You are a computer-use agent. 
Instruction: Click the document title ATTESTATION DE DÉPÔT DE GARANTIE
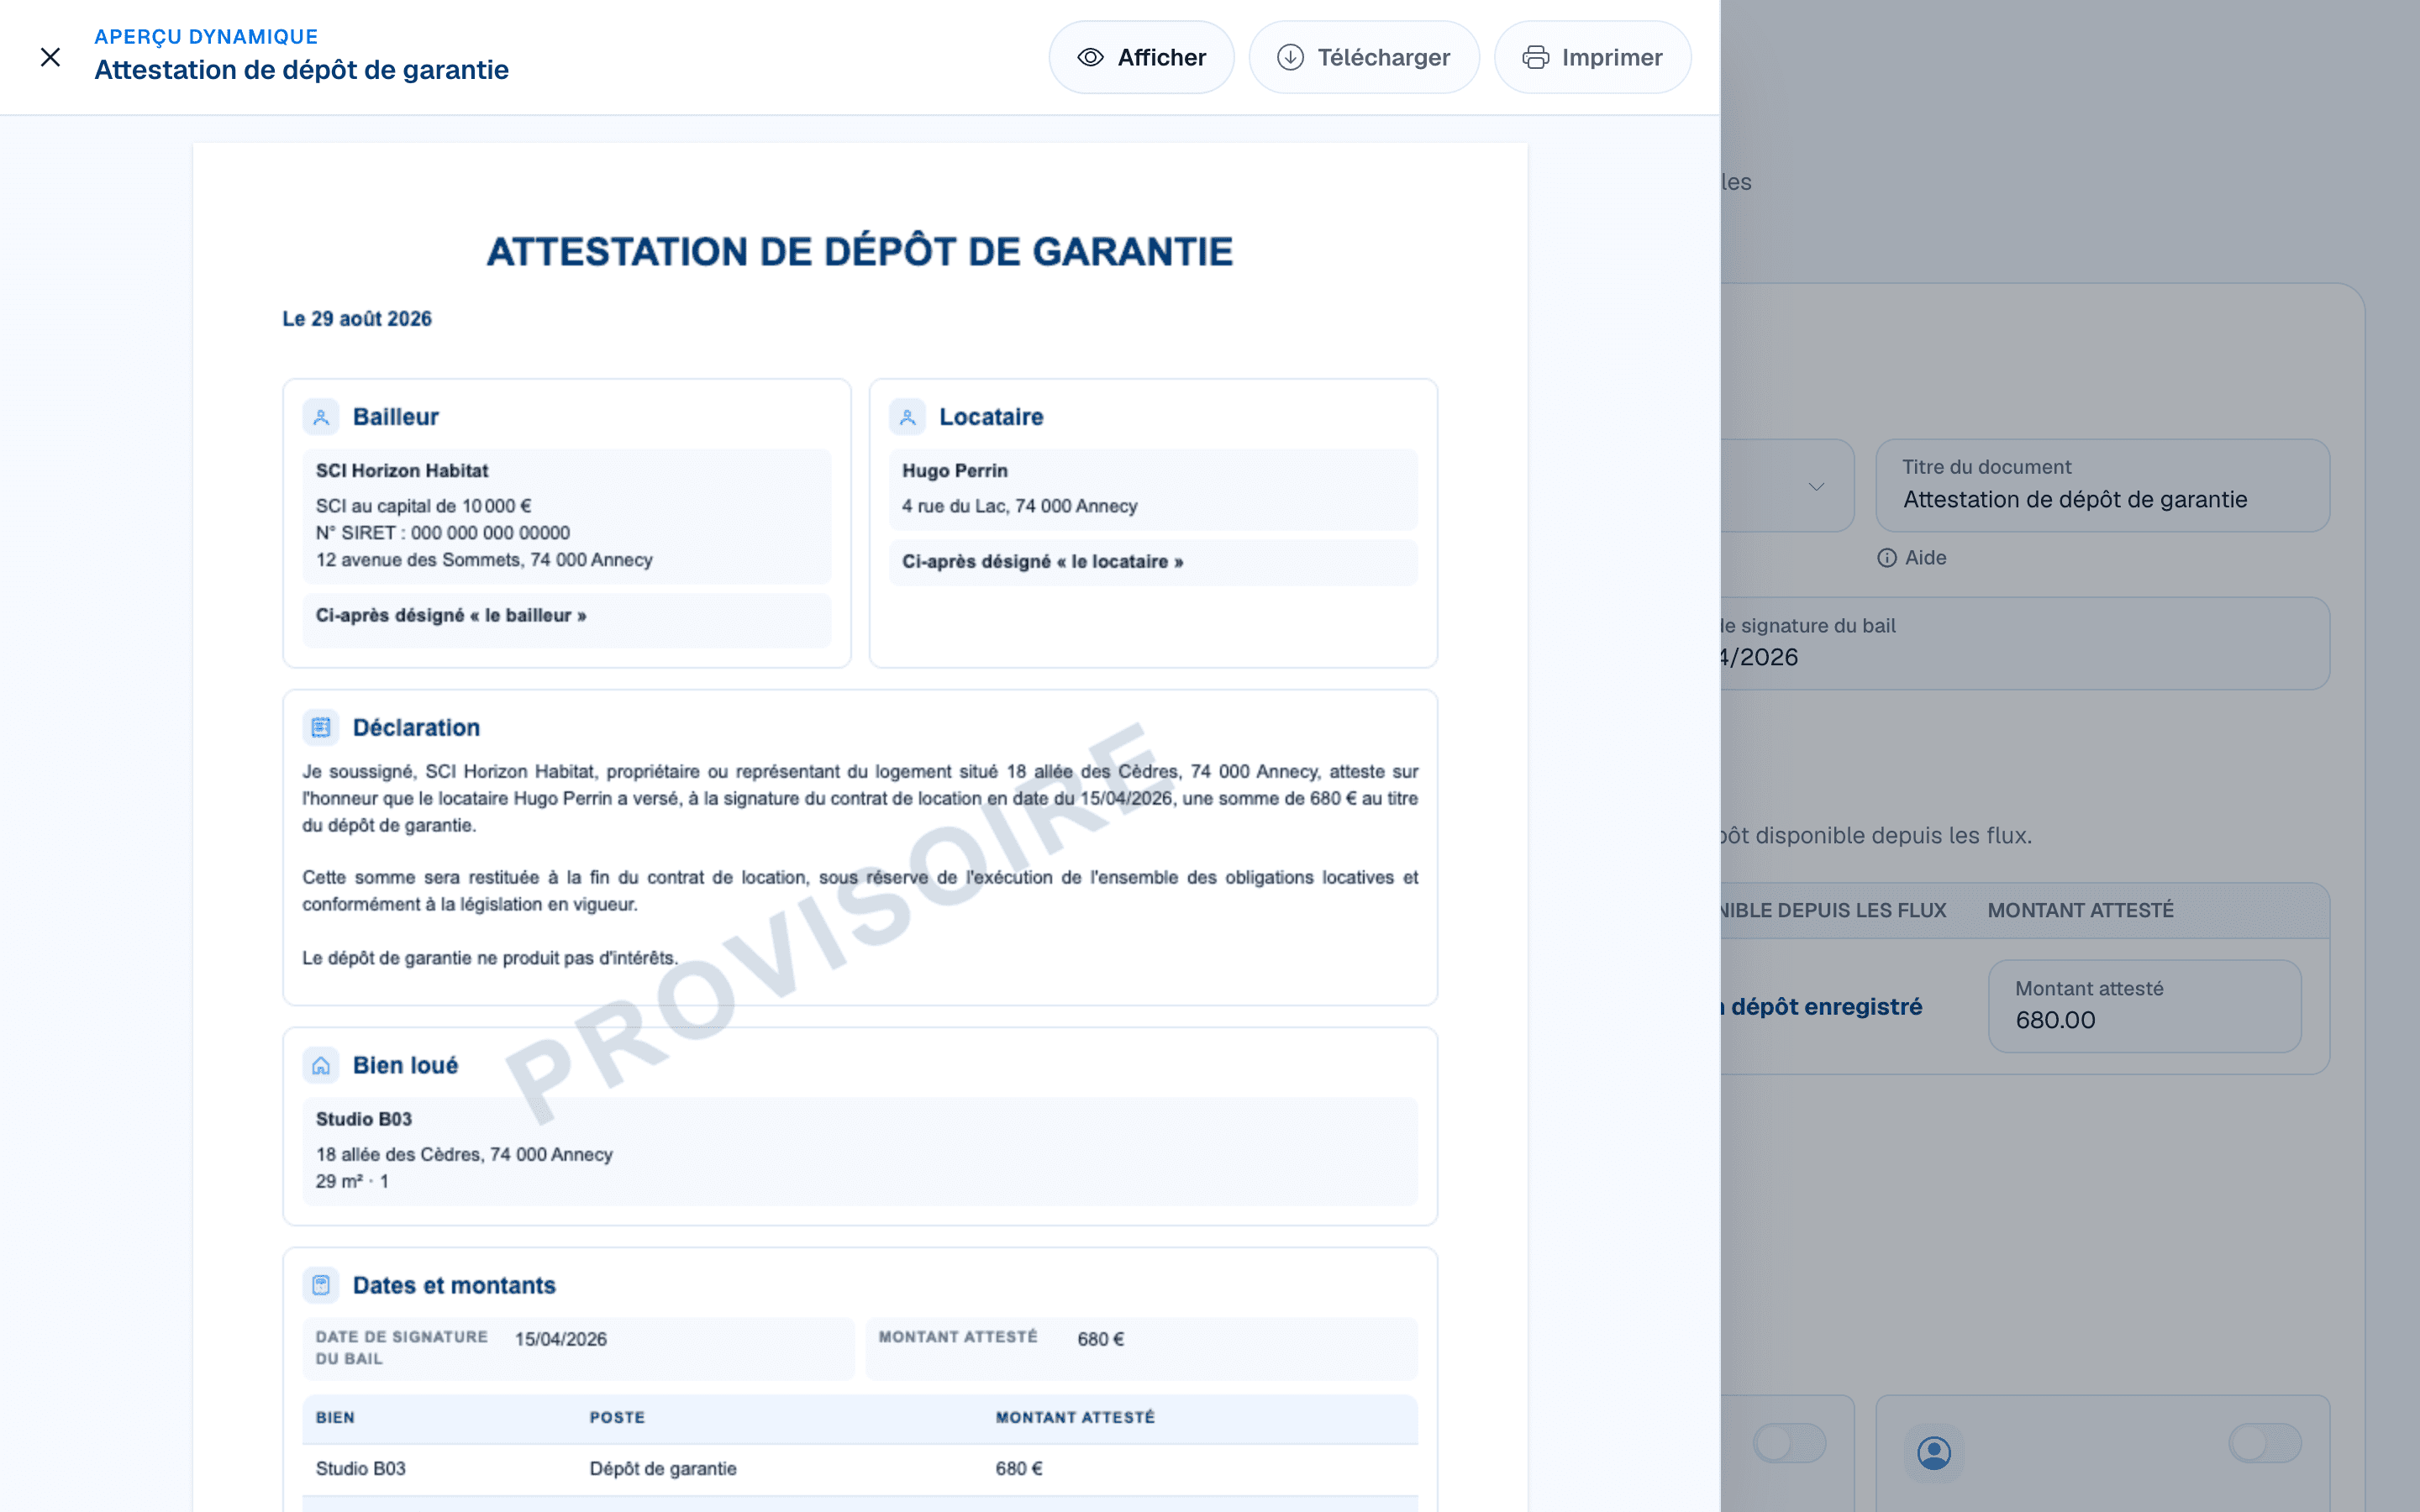point(860,252)
